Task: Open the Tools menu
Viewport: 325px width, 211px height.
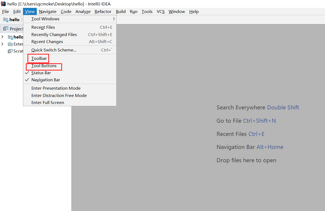Action: pos(147,11)
